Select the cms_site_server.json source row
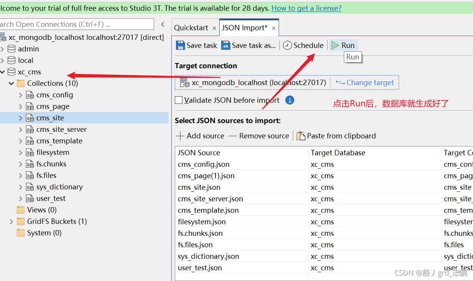The height and width of the screenshot is (281, 473). (x=324, y=199)
